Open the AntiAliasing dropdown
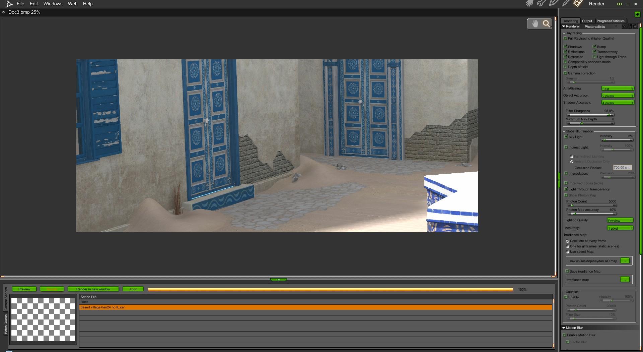 pyautogui.click(x=618, y=89)
